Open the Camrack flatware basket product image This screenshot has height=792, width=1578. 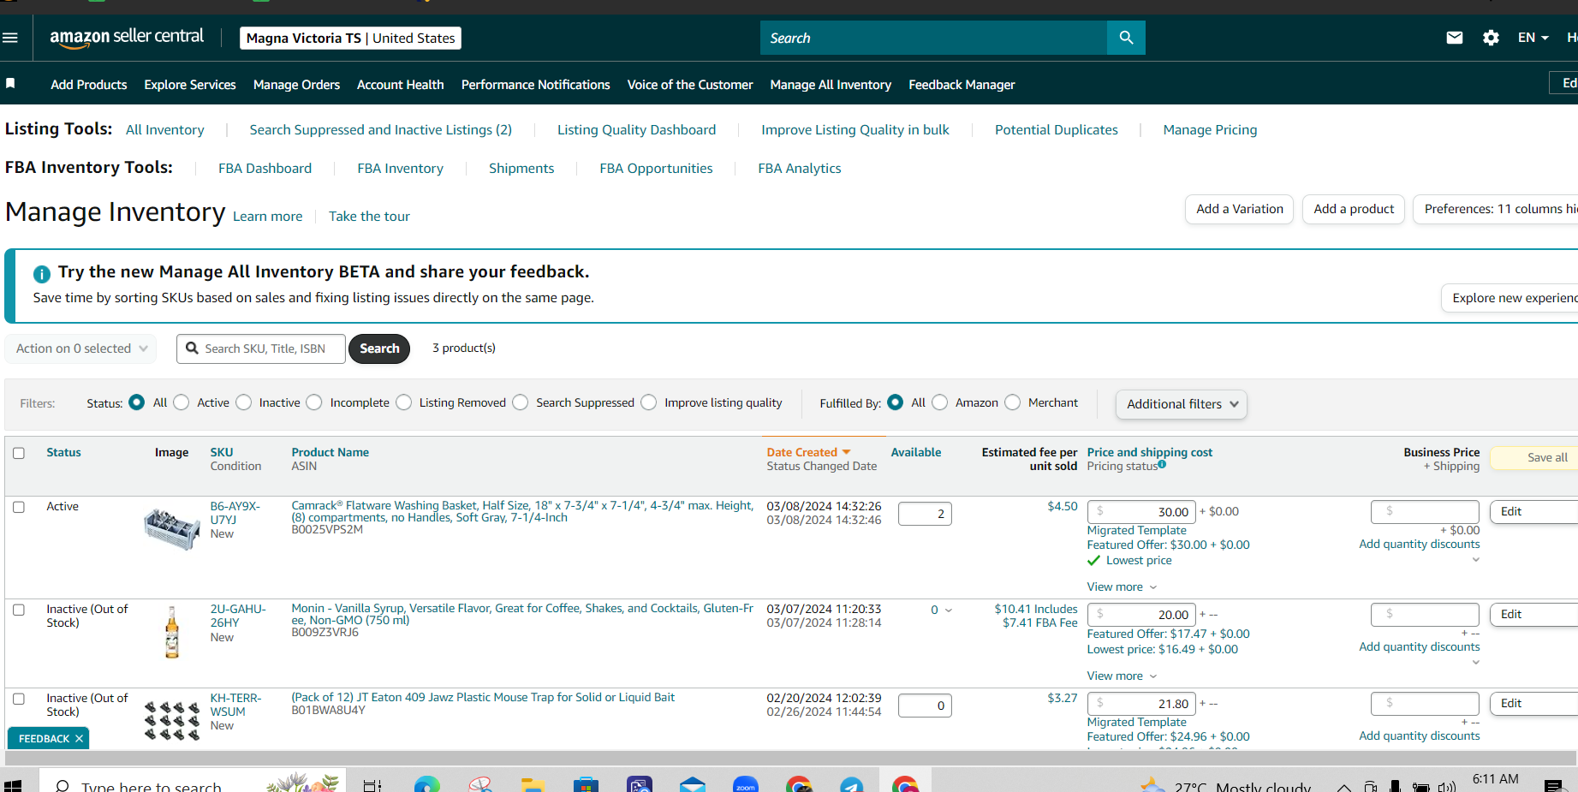coord(171,527)
